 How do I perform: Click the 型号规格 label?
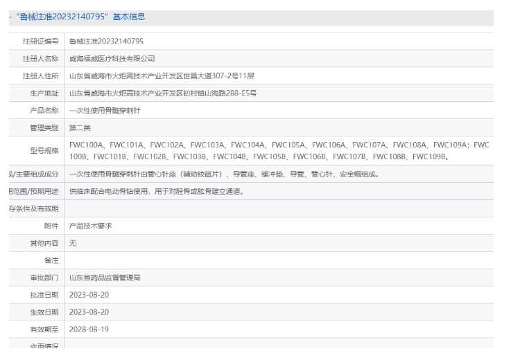coord(44,151)
